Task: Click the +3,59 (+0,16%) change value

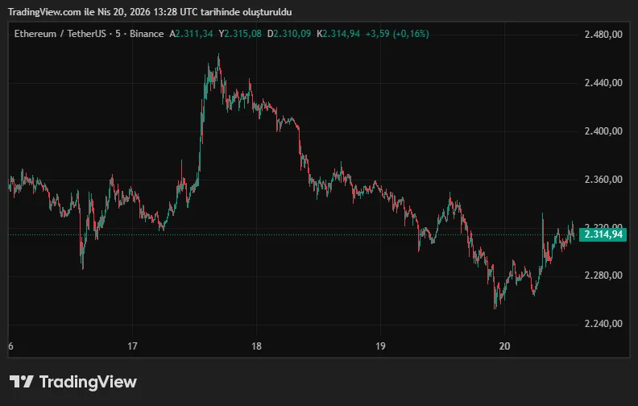Action: (397, 34)
